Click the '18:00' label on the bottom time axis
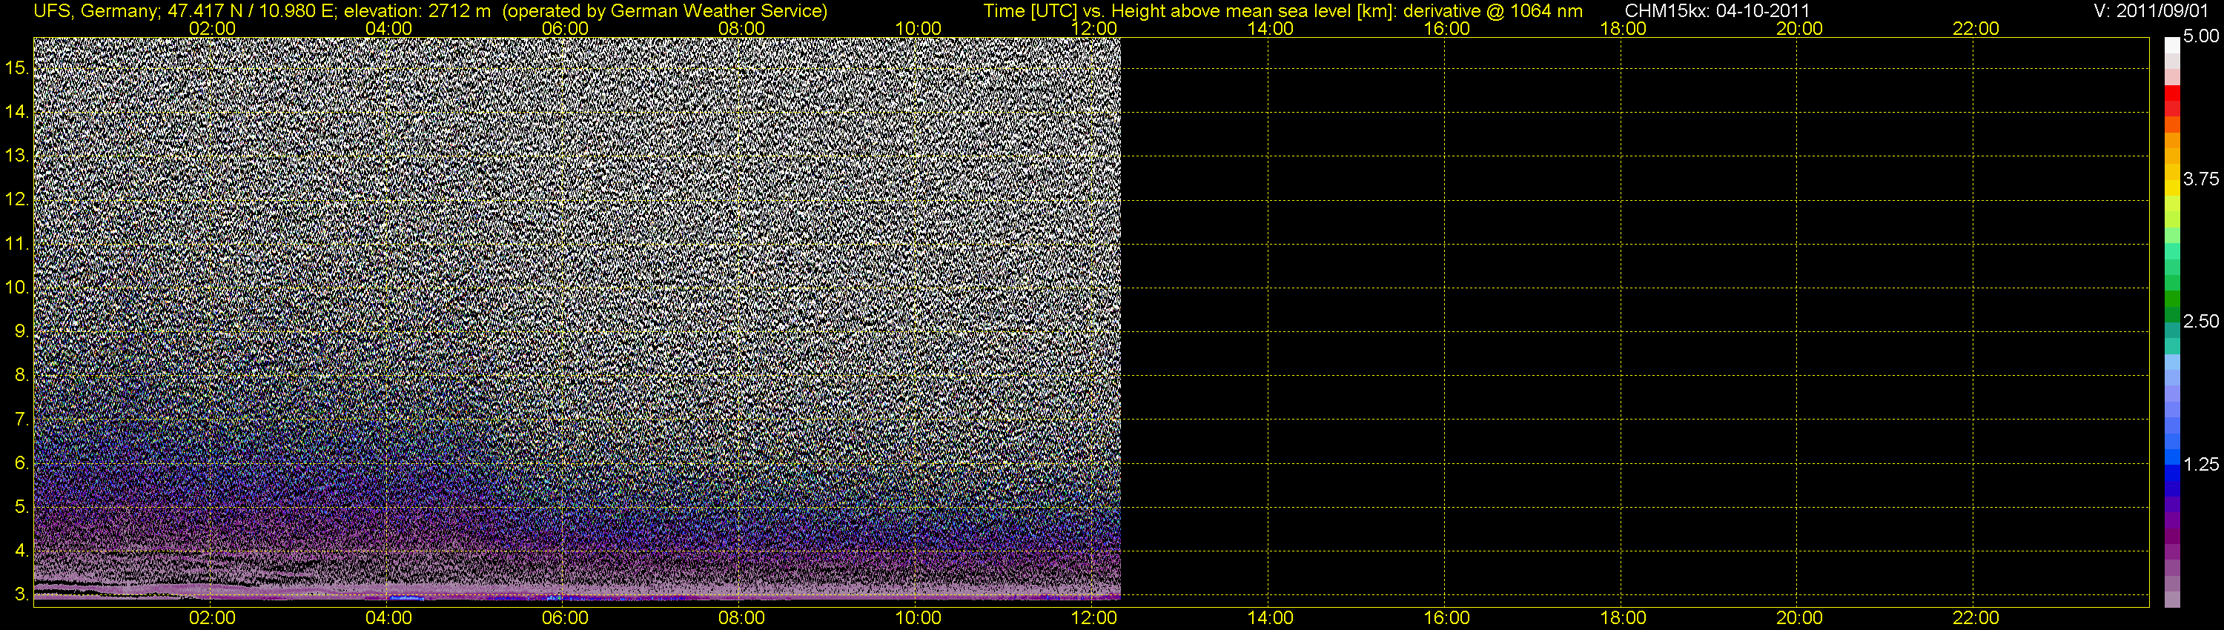This screenshot has width=2224, height=630. pyautogui.click(x=1623, y=618)
